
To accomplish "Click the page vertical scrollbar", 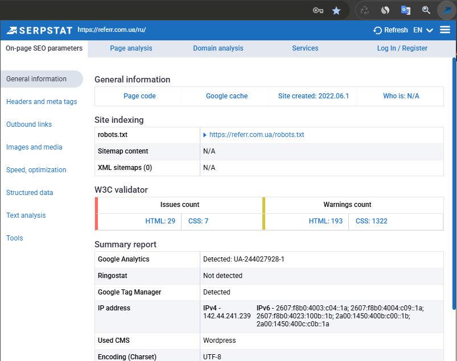I will pyautogui.click(x=454, y=184).
